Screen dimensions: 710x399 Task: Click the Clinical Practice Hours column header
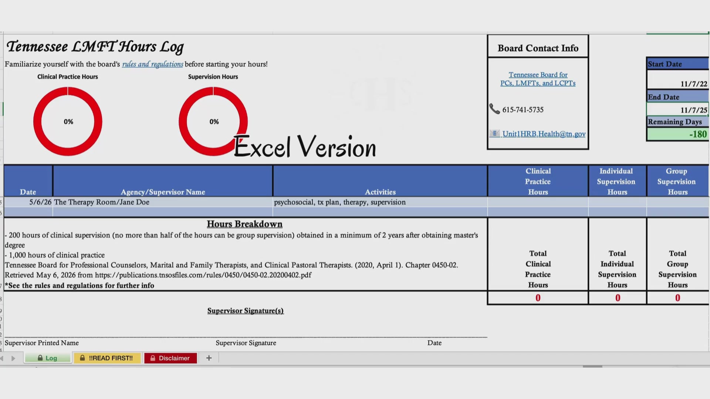[538, 181]
